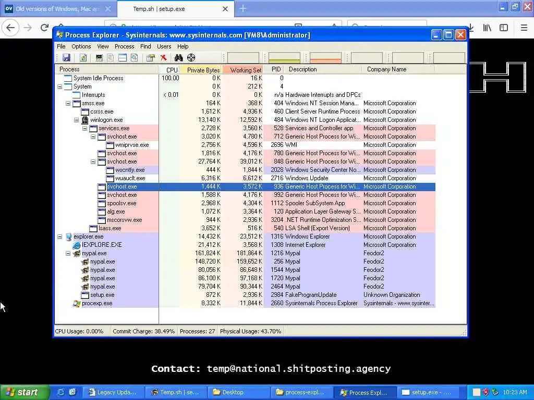534x400 pixels.
Task: Switch to Old versions of Windows browser tab
Action: [x=58, y=9]
